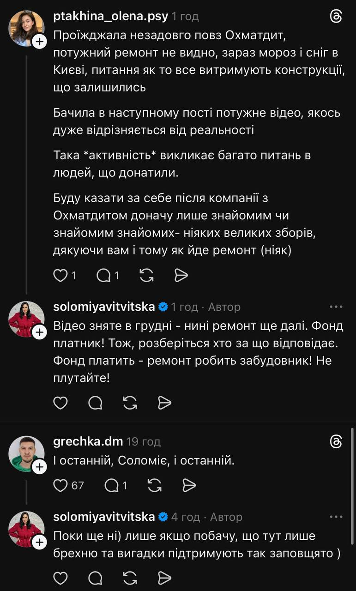
Task: Follow ptakhina_olena.psy via avatar plus badge
Action: (40, 42)
